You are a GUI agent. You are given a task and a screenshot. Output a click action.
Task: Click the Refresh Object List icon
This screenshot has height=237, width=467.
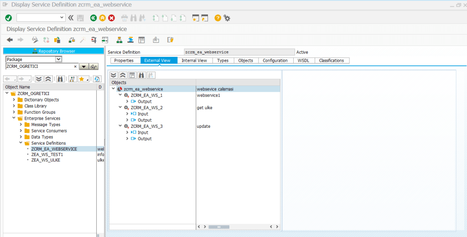click(97, 79)
